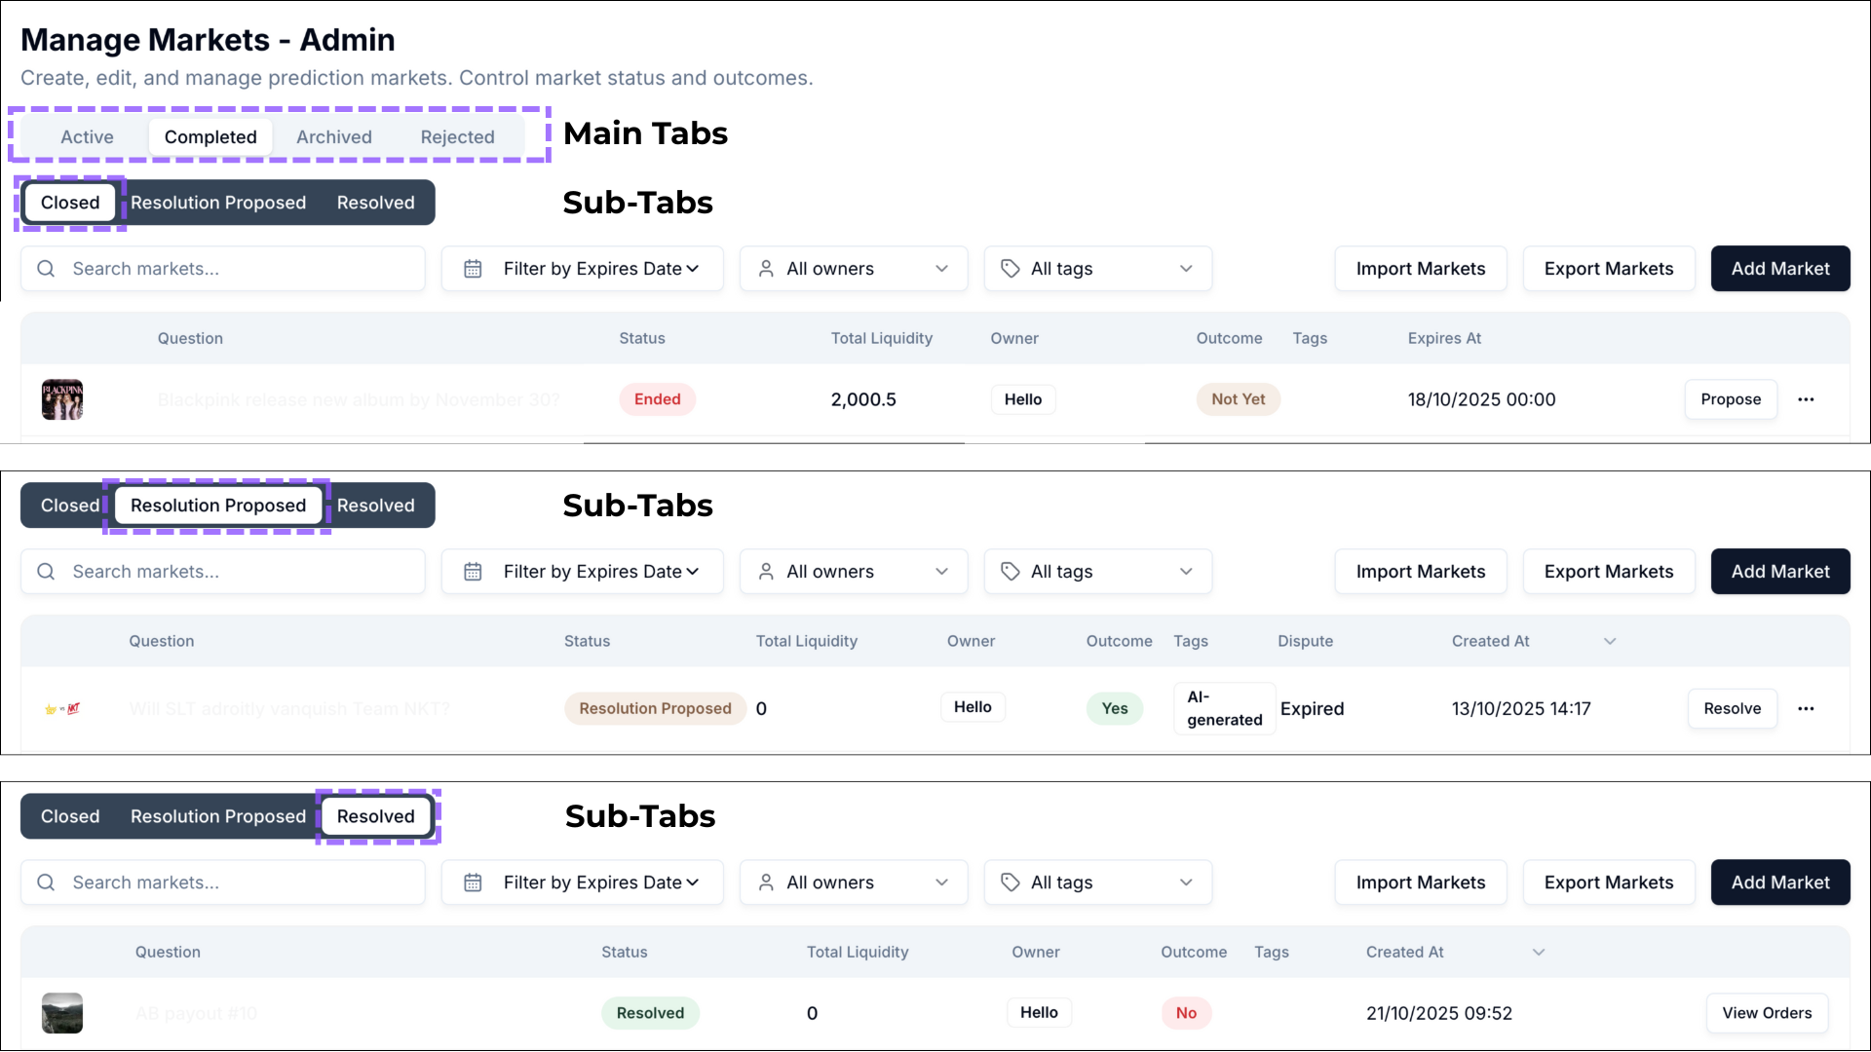Toggle the Resolution Proposed sub-tab
This screenshot has height=1052, width=1871.
pyautogui.click(x=217, y=506)
